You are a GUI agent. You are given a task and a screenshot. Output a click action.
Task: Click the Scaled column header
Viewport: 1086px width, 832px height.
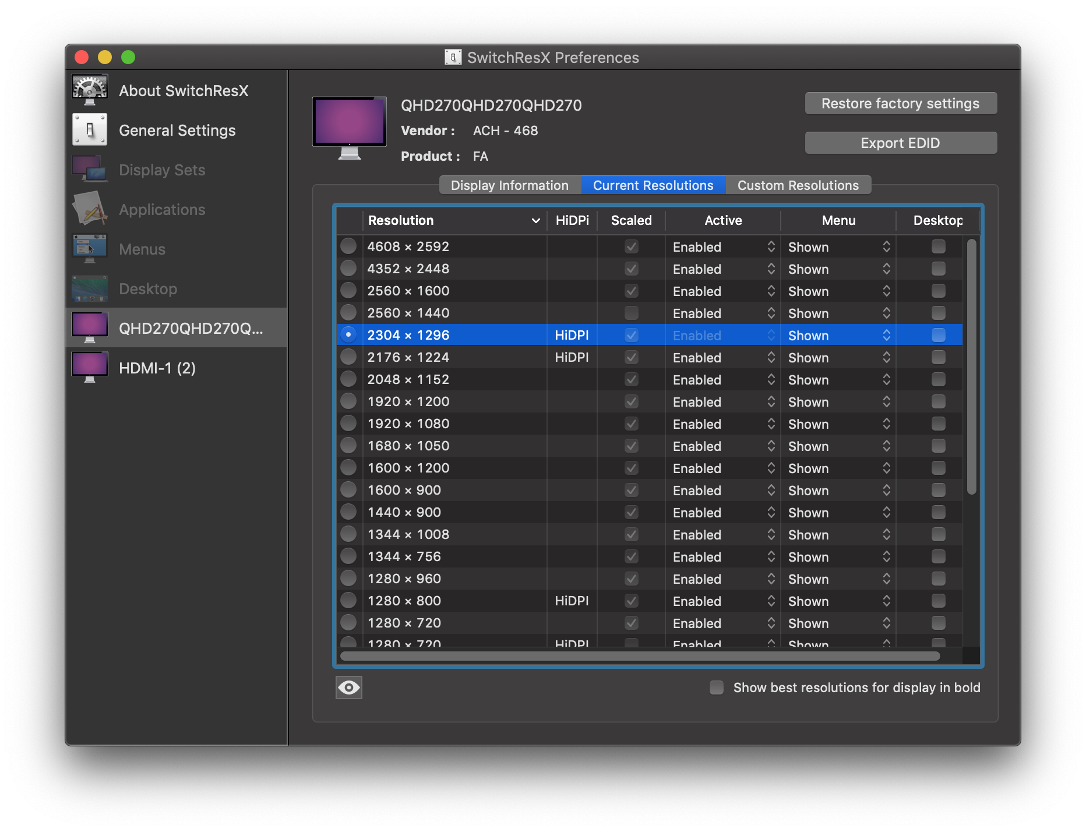[632, 220]
